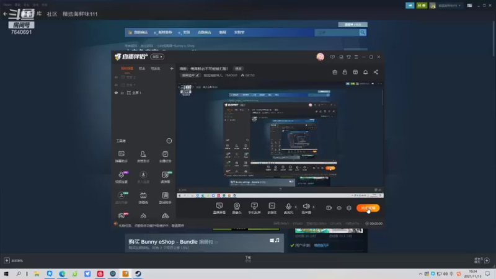Open the 歌词助手 tool in the toolbox

point(165,198)
